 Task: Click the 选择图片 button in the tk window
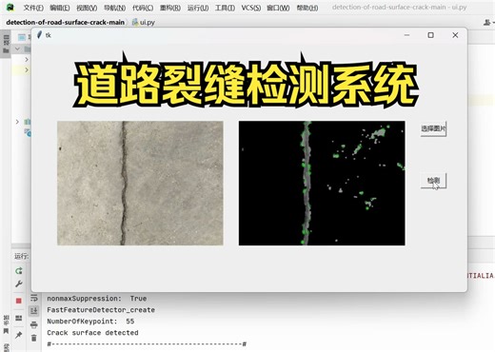[x=433, y=128]
